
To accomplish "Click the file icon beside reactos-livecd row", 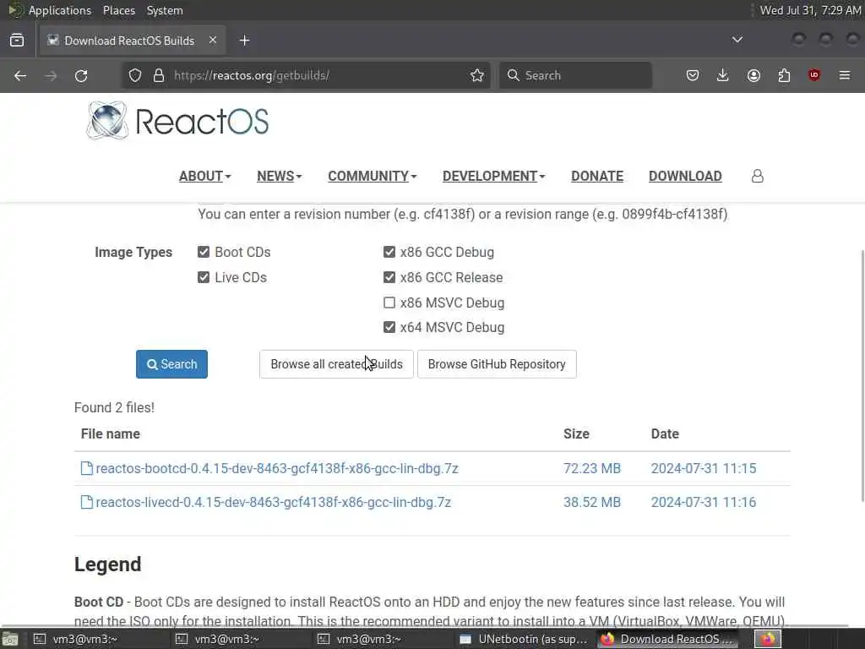I will (x=87, y=502).
